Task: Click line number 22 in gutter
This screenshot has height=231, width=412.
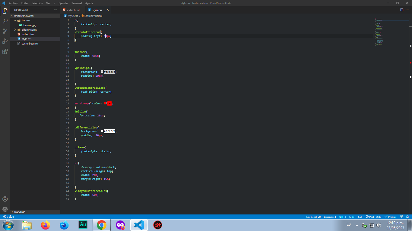Action: click(68, 103)
